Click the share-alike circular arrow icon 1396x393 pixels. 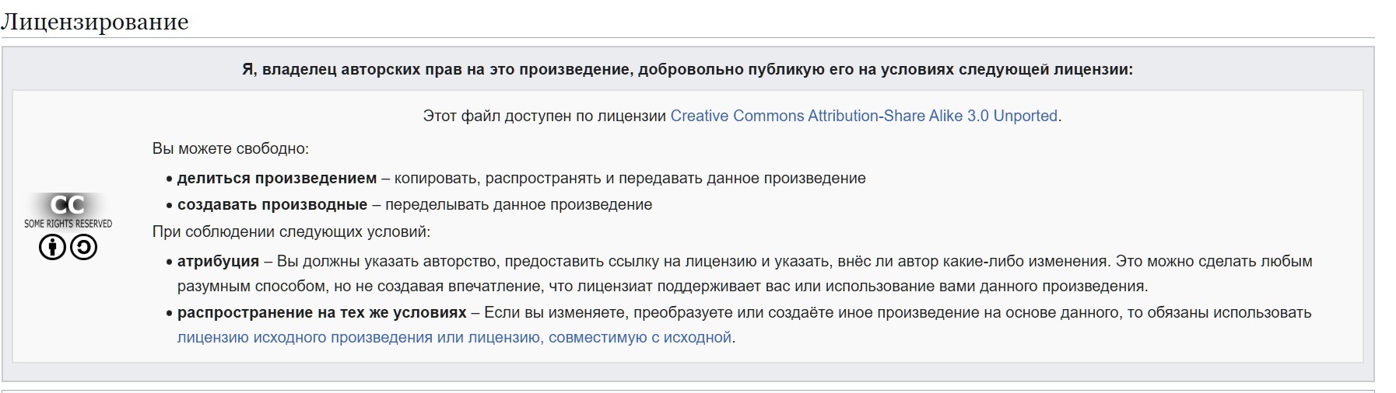[83, 248]
